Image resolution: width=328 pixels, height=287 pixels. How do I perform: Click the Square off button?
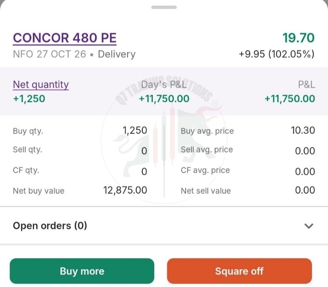tap(239, 271)
